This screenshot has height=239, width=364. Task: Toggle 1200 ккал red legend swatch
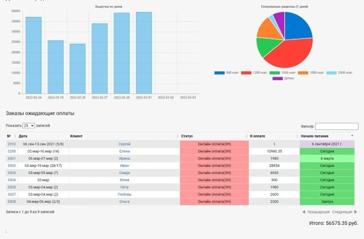[x=246, y=73]
